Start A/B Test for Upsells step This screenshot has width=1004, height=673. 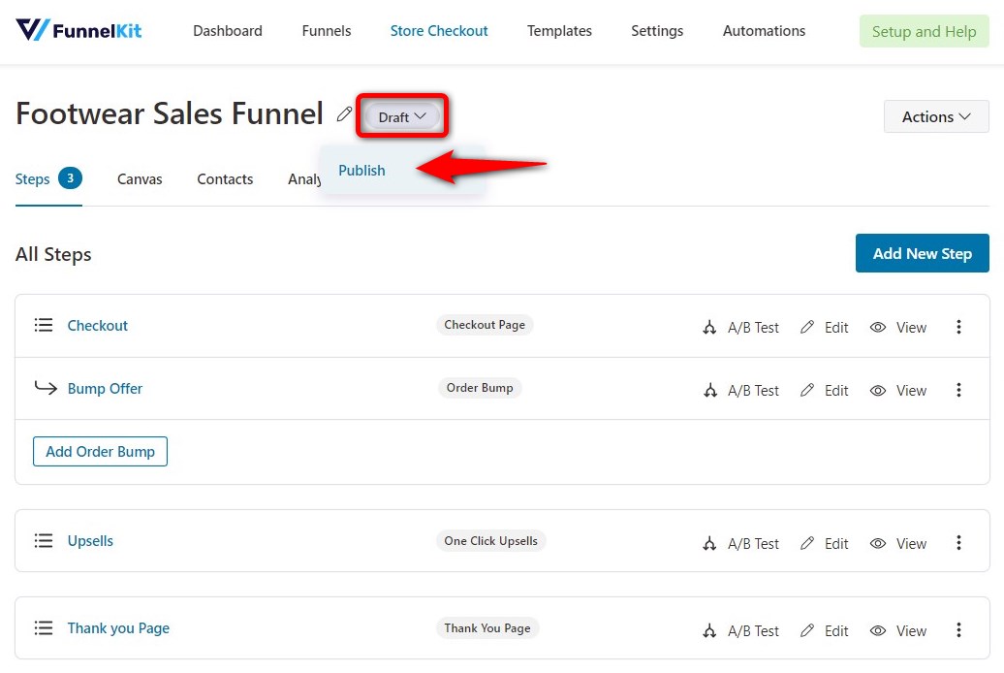click(x=740, y=543)
